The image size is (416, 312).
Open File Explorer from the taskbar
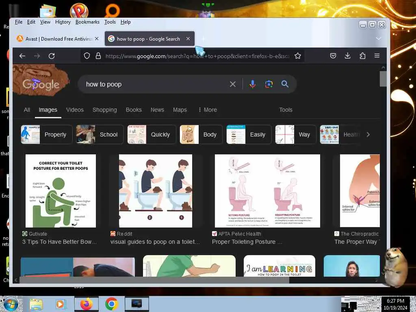[x=36, y=304]
